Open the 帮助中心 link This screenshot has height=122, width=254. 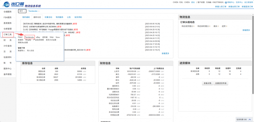coord(231,3)
